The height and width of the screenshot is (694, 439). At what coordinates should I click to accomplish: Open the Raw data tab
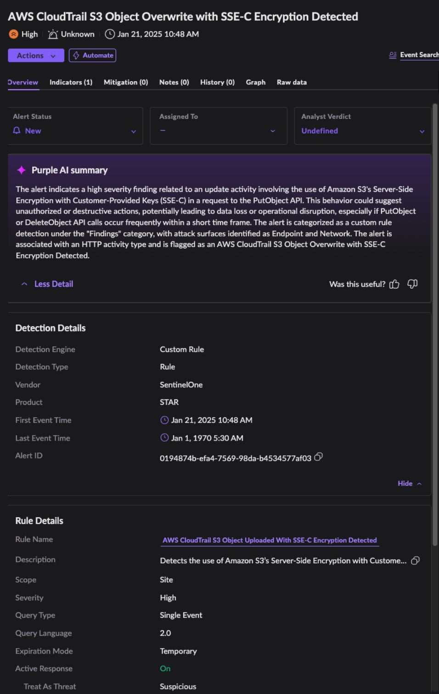292,82
